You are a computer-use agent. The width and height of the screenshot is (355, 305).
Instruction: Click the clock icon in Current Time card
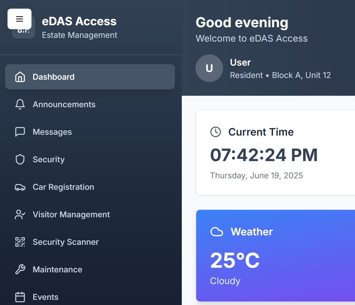215,132
